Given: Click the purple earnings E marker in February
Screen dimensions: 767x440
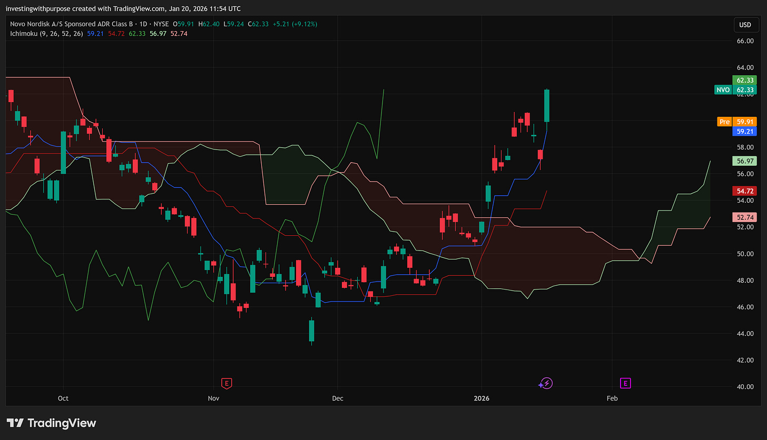Looking at the screenshot, I should click(x=625, y=383).
